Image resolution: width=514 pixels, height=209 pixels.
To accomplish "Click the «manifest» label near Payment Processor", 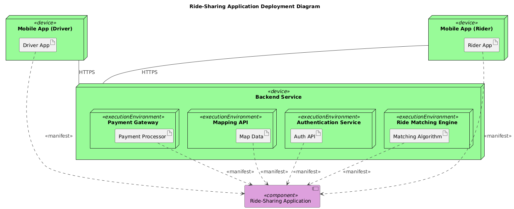I will pyautogui.click(x=240, y=171).
